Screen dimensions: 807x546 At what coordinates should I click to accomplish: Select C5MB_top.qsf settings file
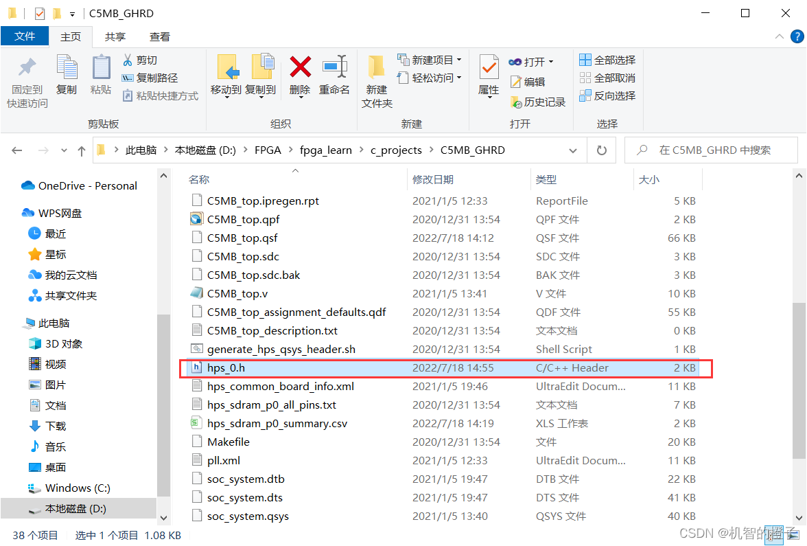[x=443, y=238]
